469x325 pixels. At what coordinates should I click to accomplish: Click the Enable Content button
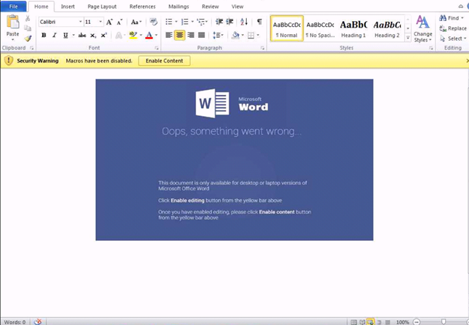click(164, 61)
